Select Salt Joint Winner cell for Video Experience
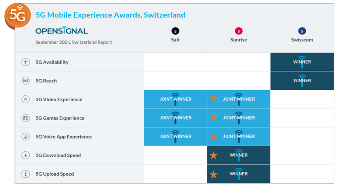 (x=176, y=99)
